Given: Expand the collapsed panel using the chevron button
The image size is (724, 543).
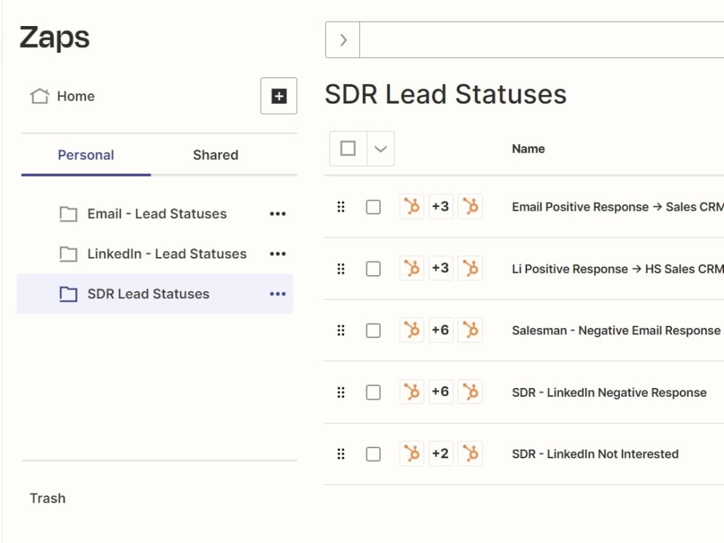Looking at the screenshot, I should pyautogui.click(x=342, y=40).
